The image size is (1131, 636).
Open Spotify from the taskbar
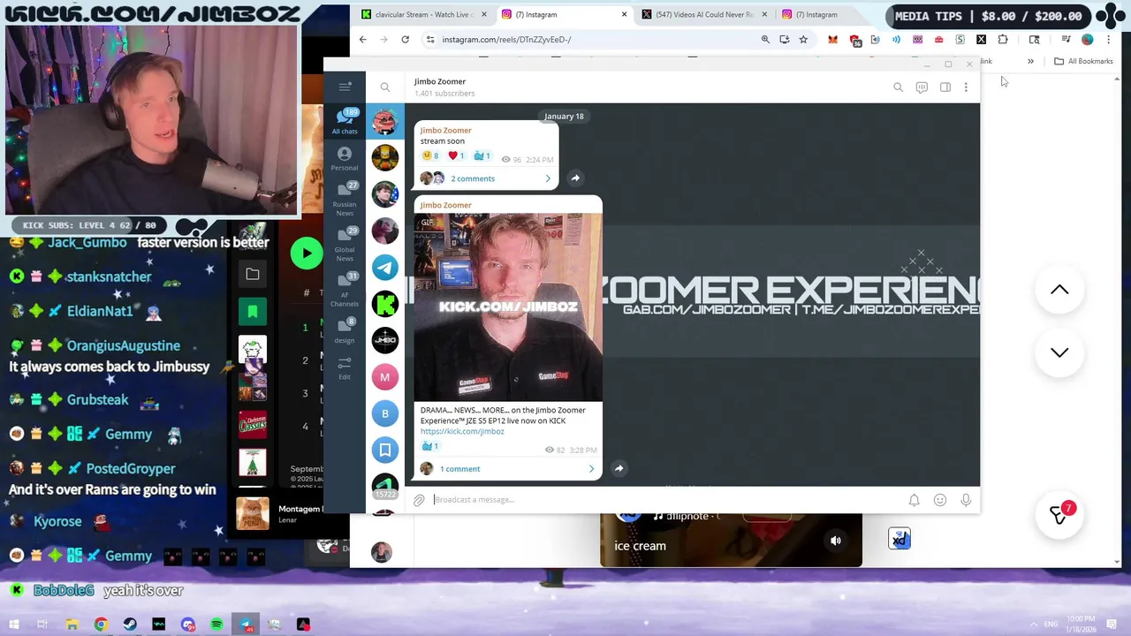tap(216, 625)
